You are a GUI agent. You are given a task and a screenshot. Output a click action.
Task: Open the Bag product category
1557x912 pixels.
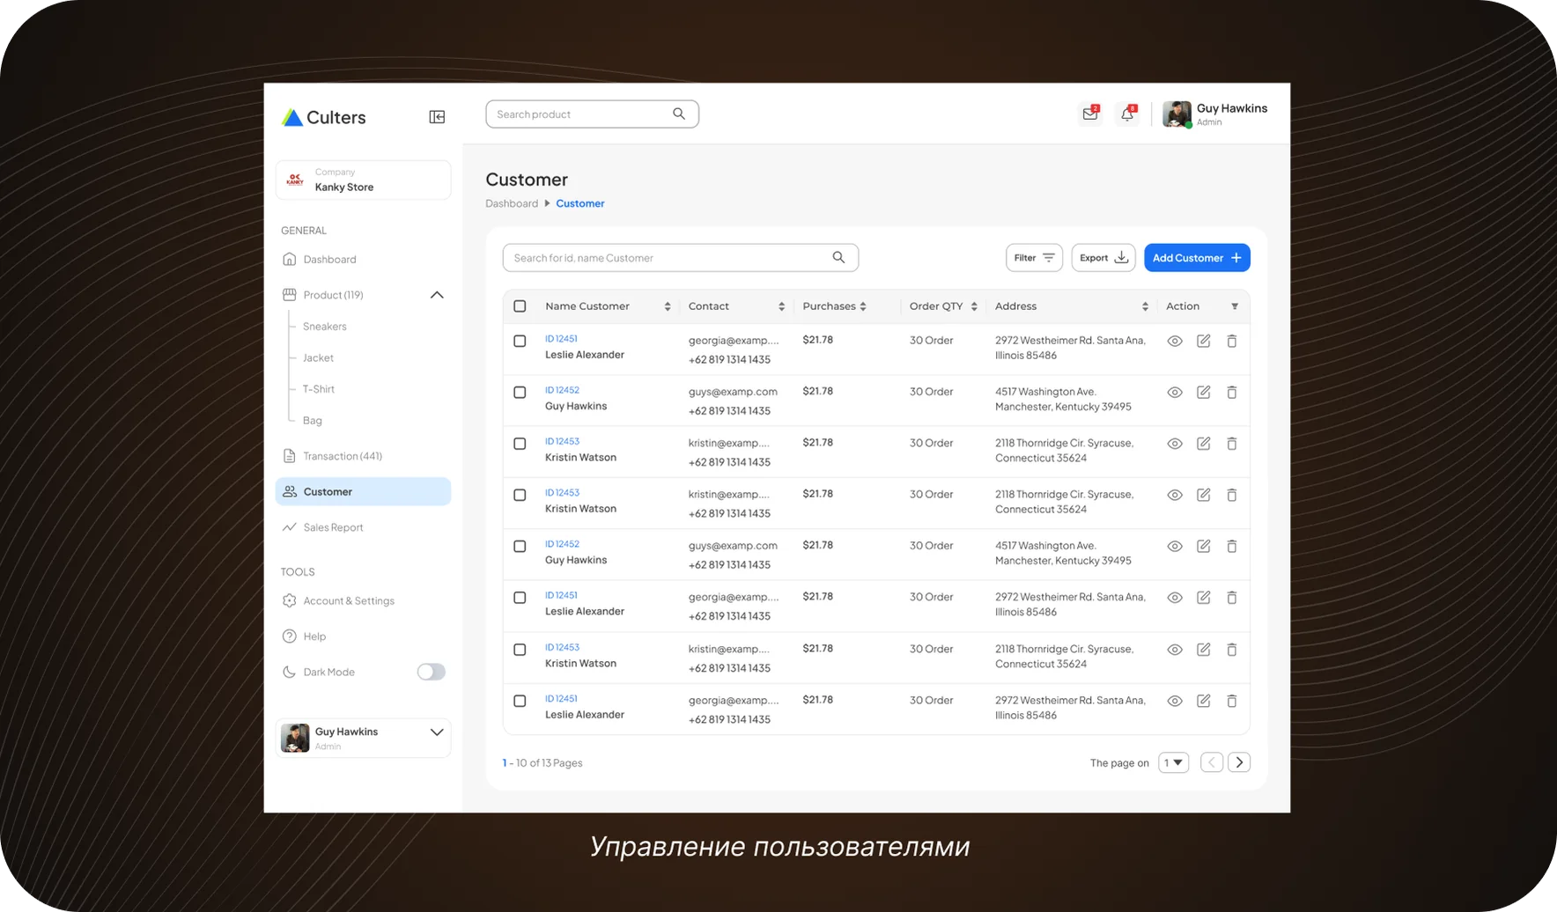pyautogui.click(x=313, y=421)
